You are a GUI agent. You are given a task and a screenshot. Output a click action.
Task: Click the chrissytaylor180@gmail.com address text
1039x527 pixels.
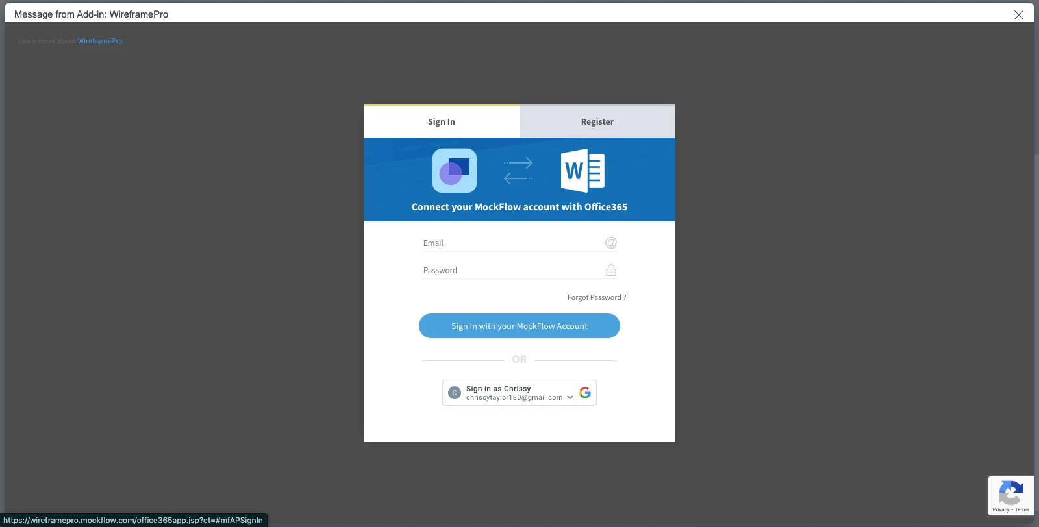pyautogui.click(x=514, y=398)
